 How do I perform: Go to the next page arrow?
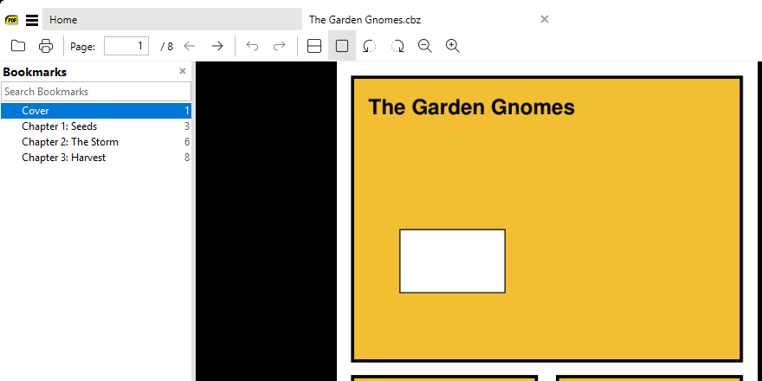click(217, 46)
